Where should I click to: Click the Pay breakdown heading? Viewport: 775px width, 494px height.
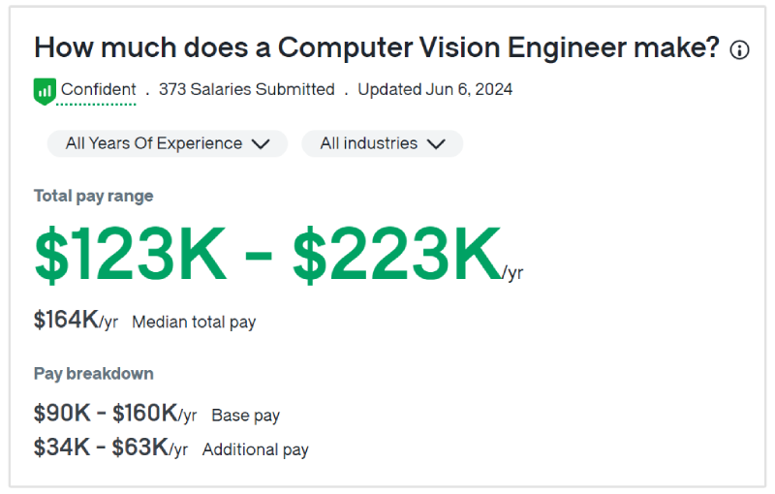94,374
